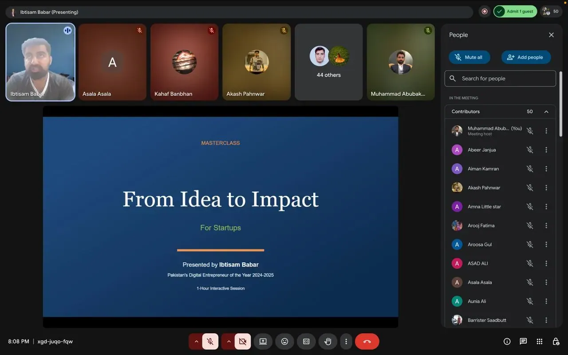Select Barrister Saadbutt in people list
Viewport: 568px width, 355px height.
point(500,320)
